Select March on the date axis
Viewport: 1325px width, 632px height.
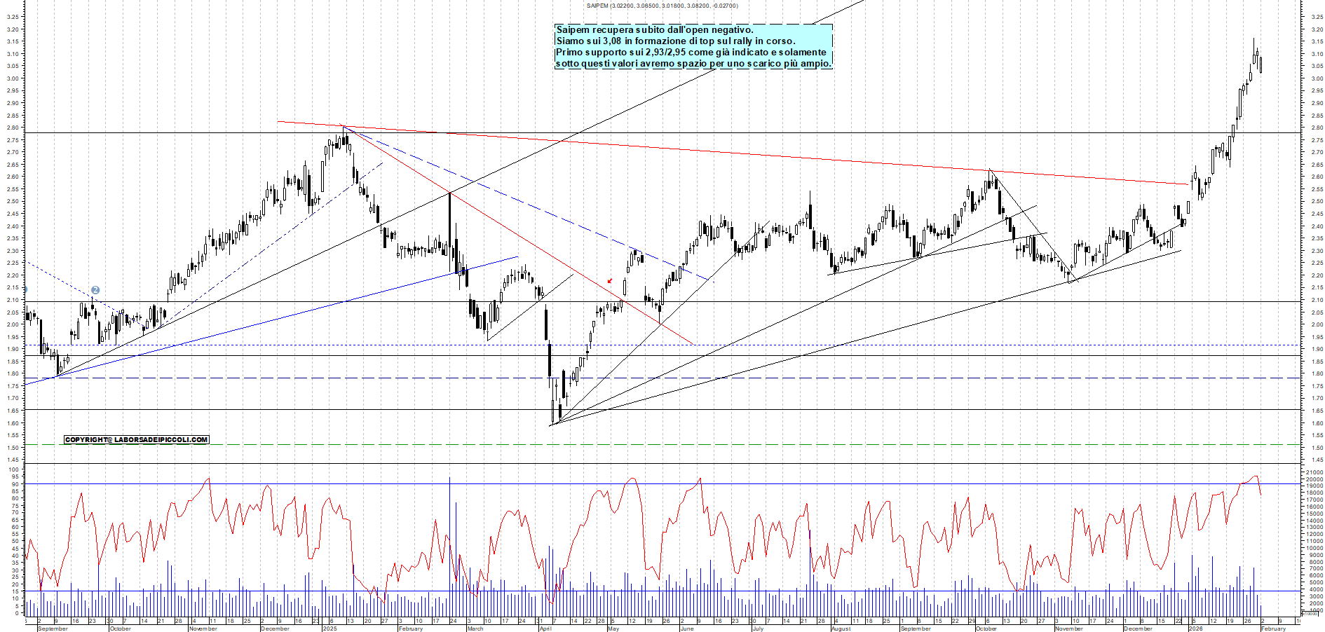pos(475,628)
